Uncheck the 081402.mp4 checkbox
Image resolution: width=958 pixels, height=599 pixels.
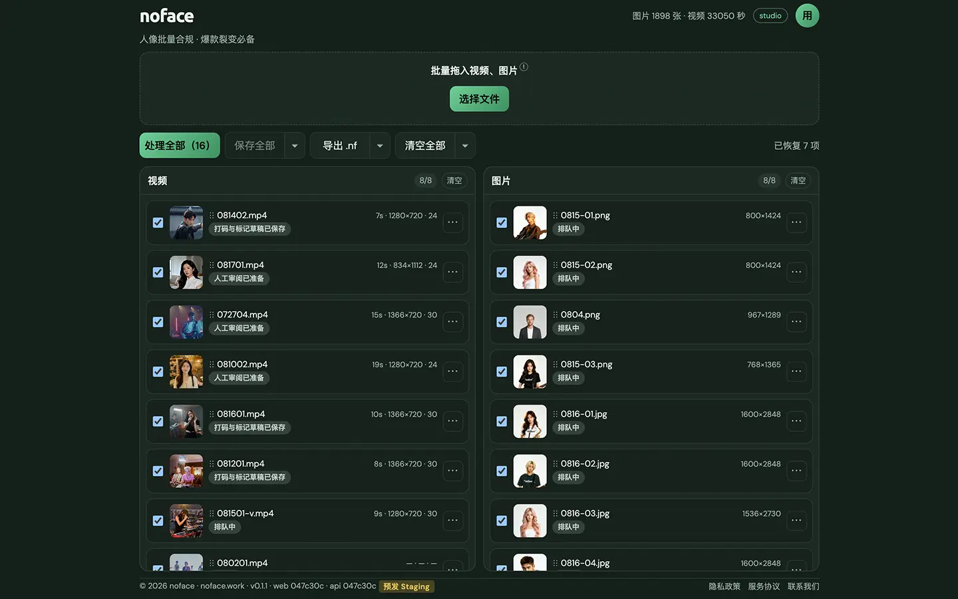point(158,223)
